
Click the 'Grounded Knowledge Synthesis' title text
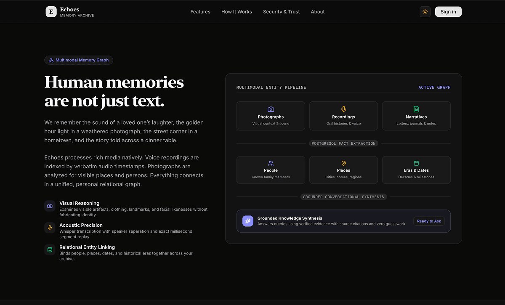click(x=290, y=218)
